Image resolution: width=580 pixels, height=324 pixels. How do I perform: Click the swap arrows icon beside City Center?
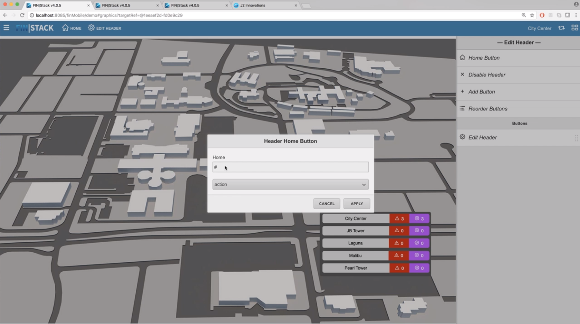point(561,28)
